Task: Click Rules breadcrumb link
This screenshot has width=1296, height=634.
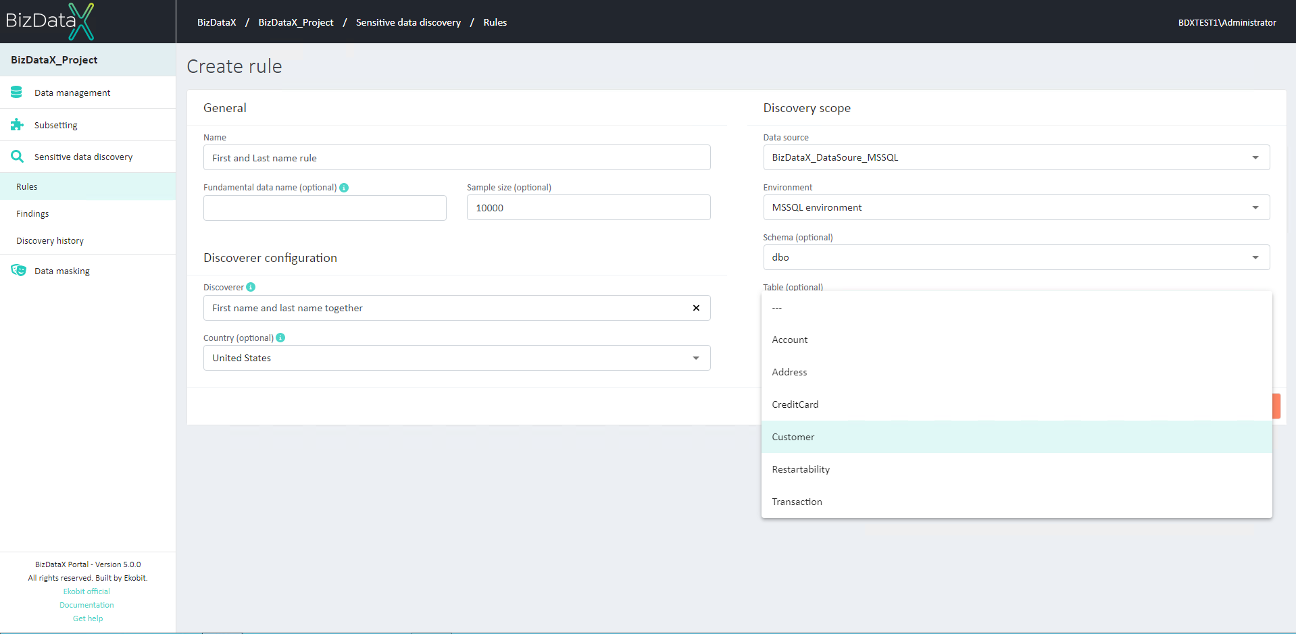Action: (x=495, y=22)
